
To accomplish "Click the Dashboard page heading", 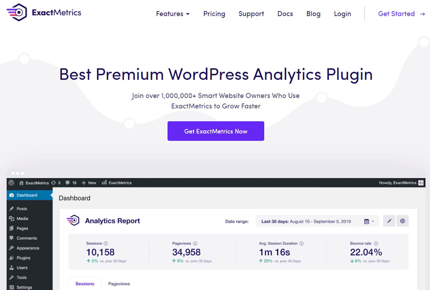I will (75, 198).
